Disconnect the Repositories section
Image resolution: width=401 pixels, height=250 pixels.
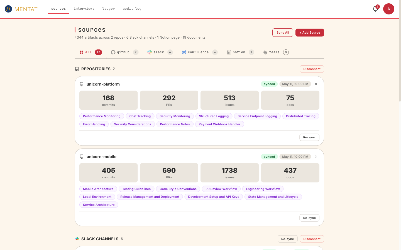pyautogui.click(x=312, y=69)
